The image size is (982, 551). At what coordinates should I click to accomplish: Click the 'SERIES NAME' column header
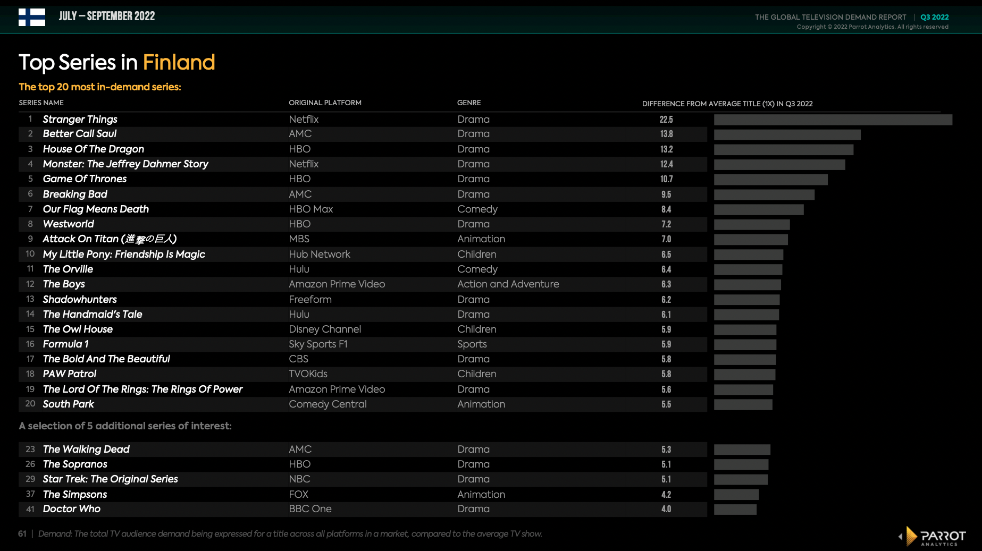tap(41, 103)
